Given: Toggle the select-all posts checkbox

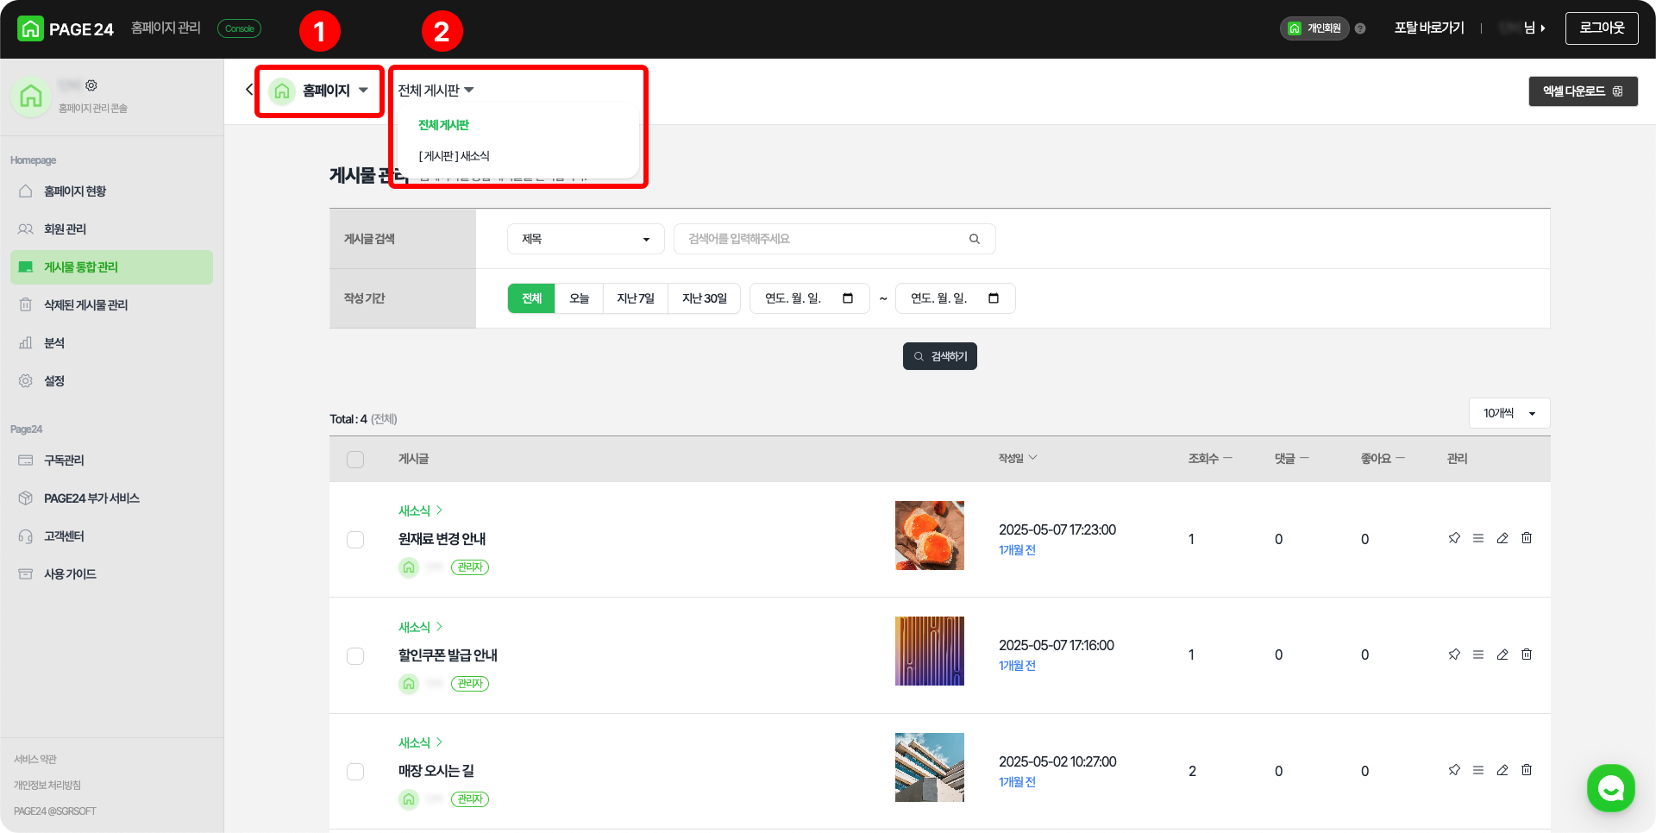Looking at the screenshot, I should click(x=355, y=460).
